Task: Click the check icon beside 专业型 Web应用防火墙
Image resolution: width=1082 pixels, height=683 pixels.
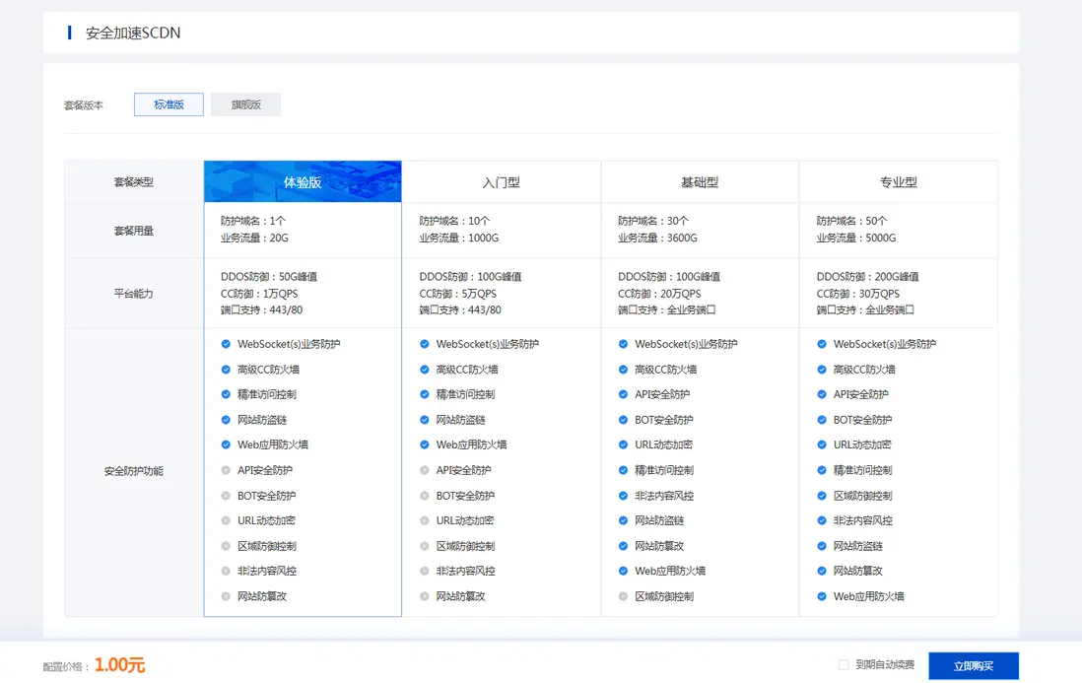Action: tap(822, 596)
